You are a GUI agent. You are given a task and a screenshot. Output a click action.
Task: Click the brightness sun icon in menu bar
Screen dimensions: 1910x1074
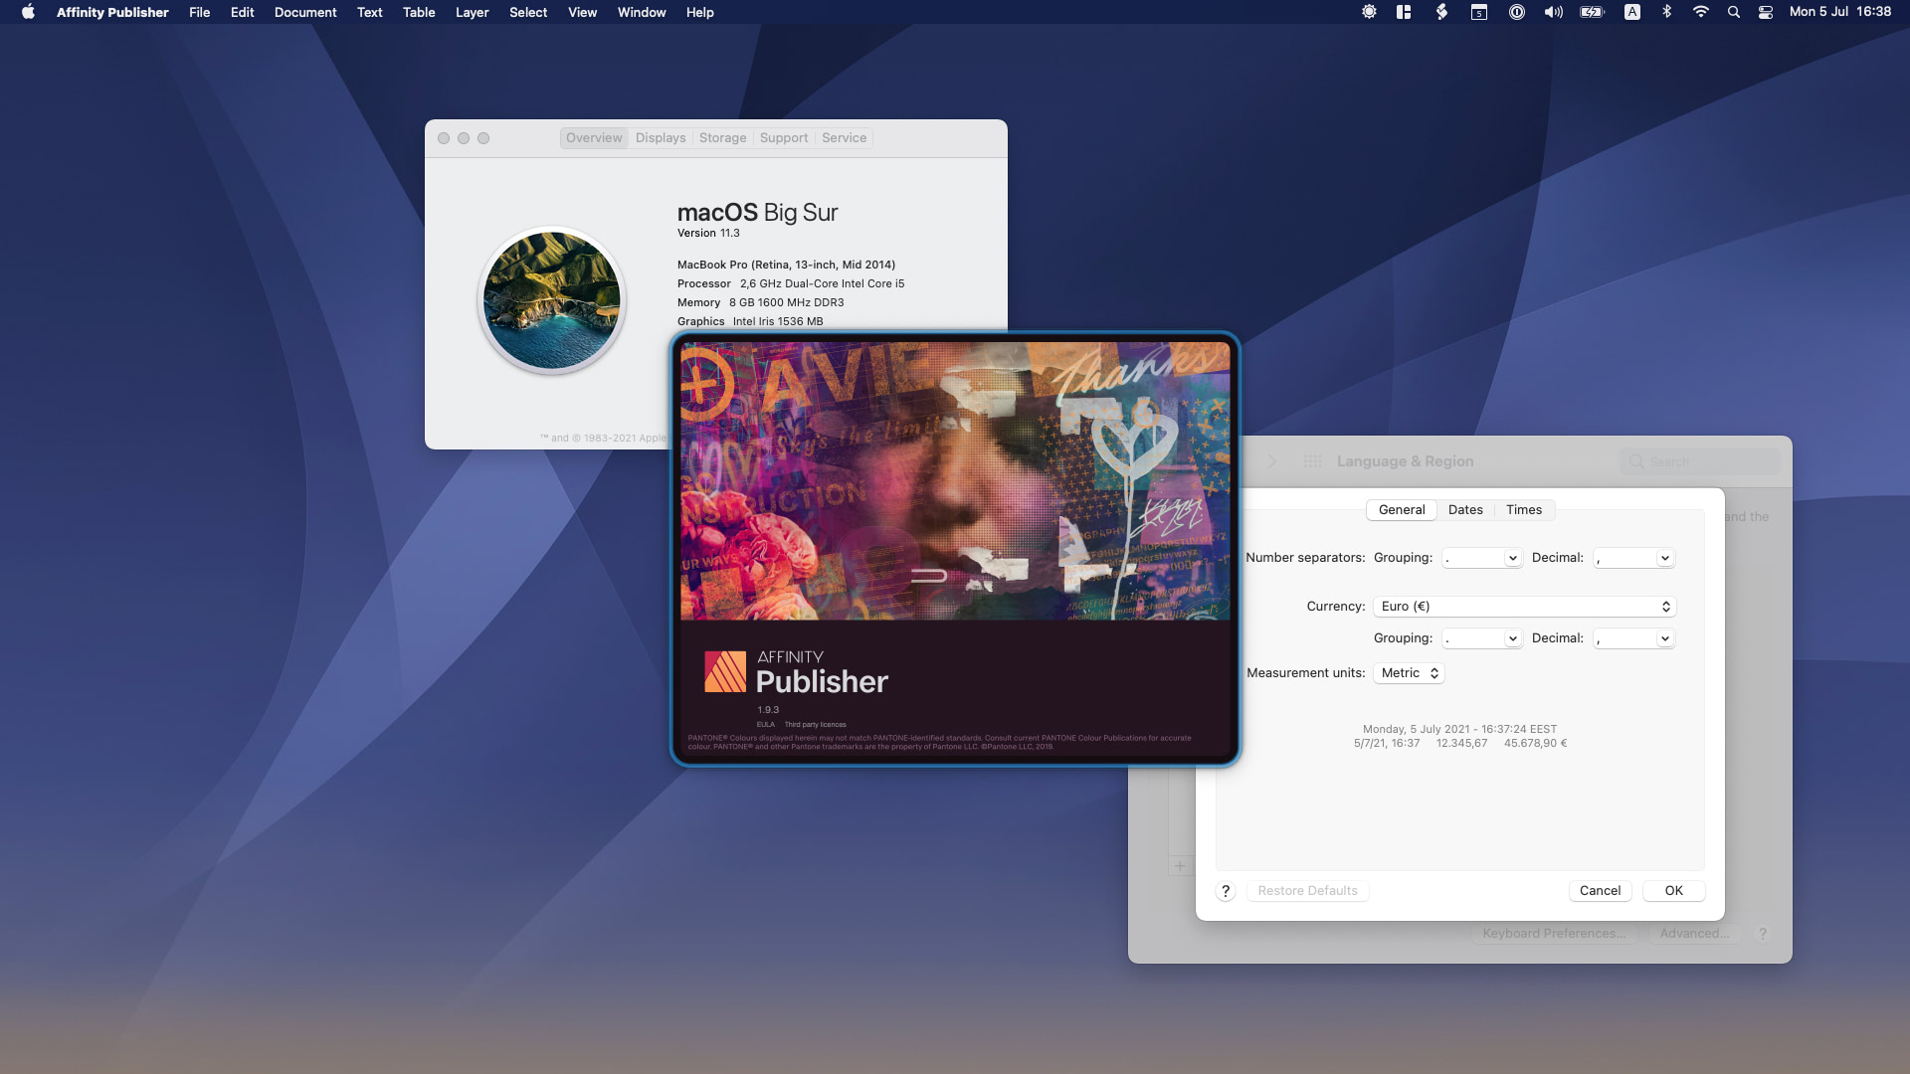pos(1369,12)
